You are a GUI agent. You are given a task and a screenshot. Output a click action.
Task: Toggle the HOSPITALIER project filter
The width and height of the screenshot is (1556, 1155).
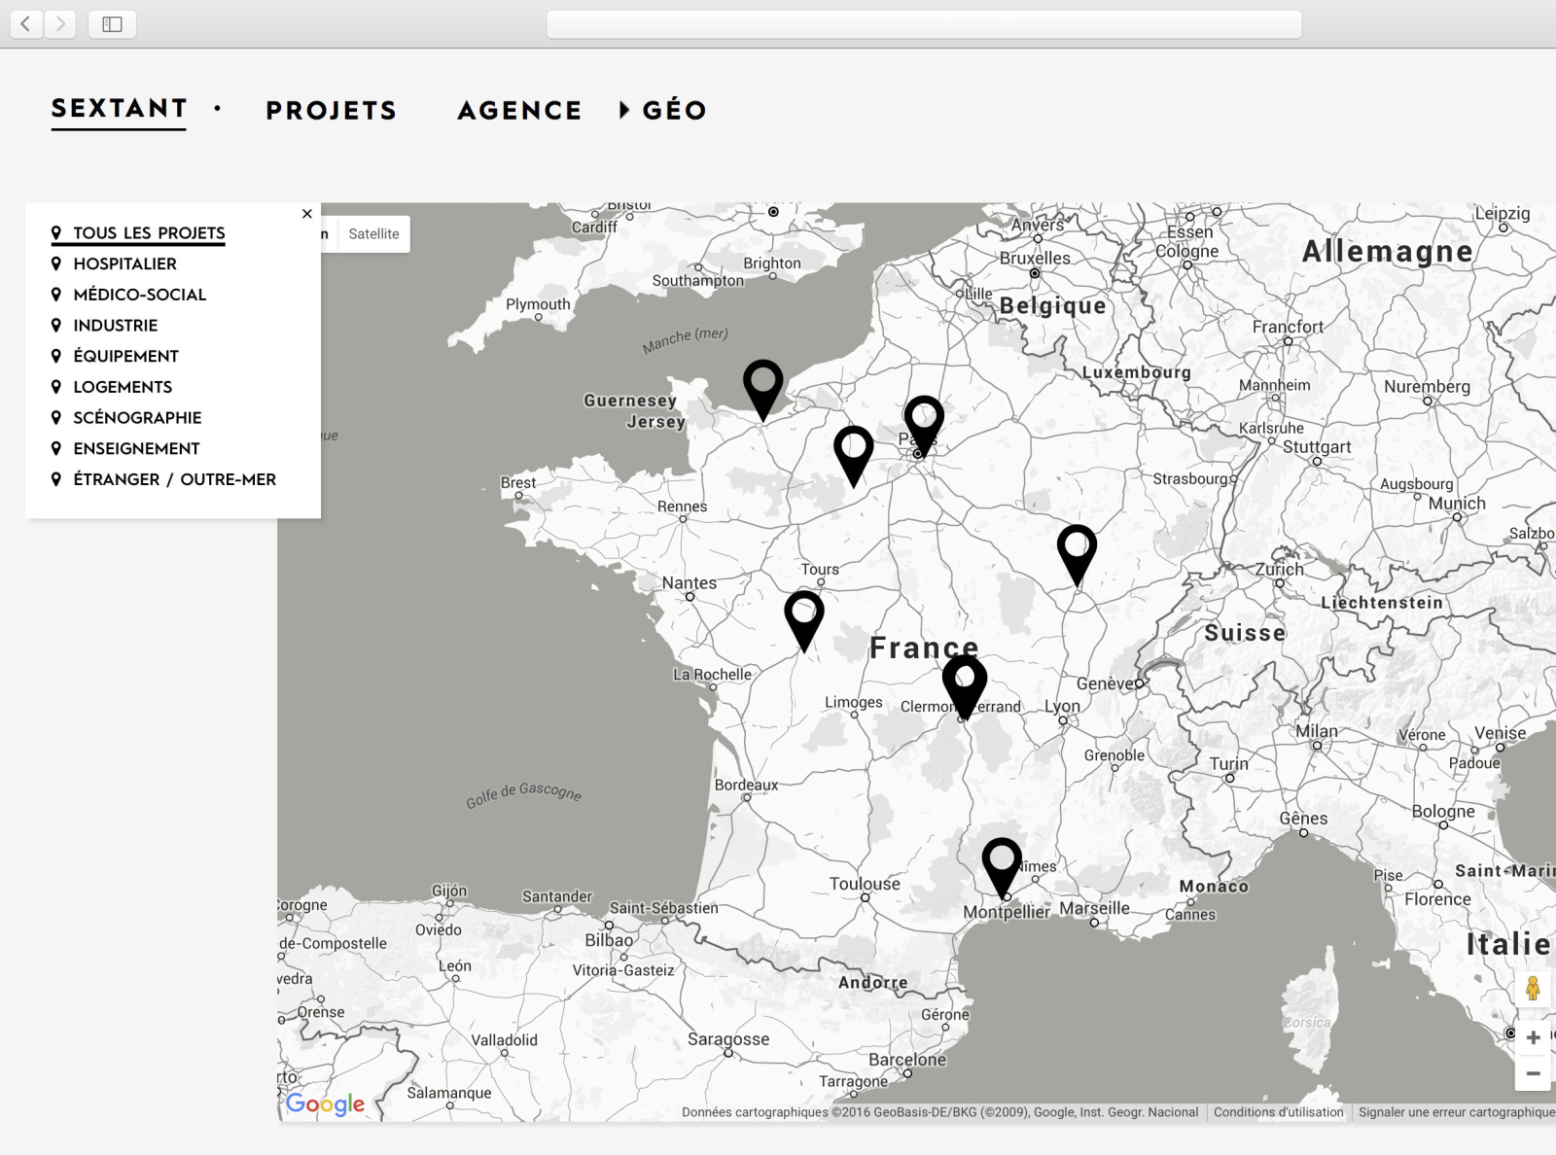[x=124, y=263]
